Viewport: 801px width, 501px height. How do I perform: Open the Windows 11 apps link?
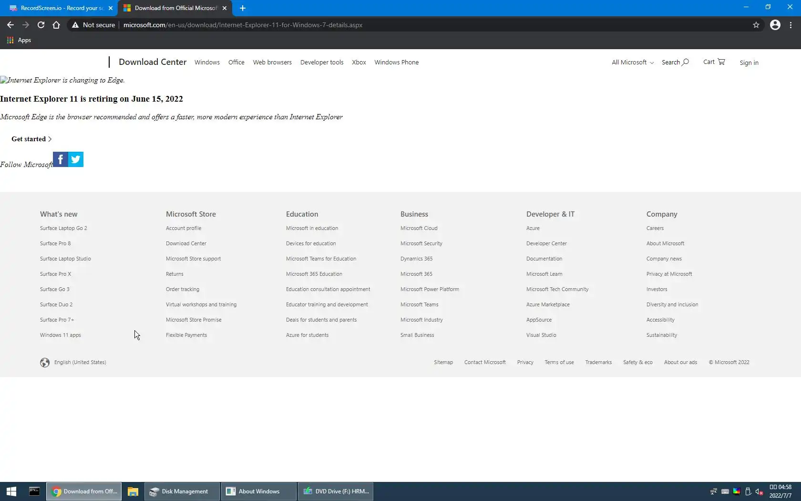tap(61, 335)
